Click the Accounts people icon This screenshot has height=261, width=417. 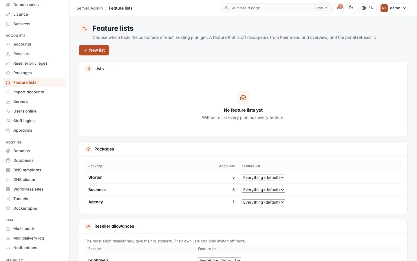8,44
